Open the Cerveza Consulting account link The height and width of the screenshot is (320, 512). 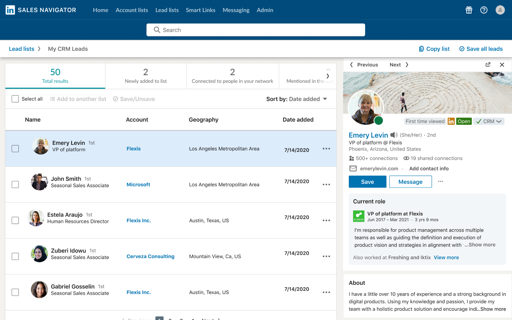[x=150, y=256]
